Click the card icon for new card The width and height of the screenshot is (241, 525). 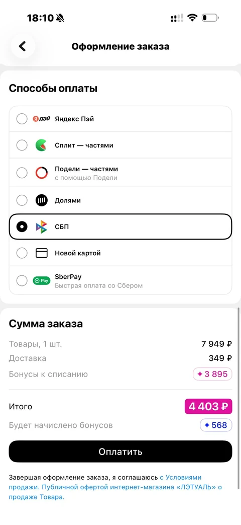[x=42, y=253]
